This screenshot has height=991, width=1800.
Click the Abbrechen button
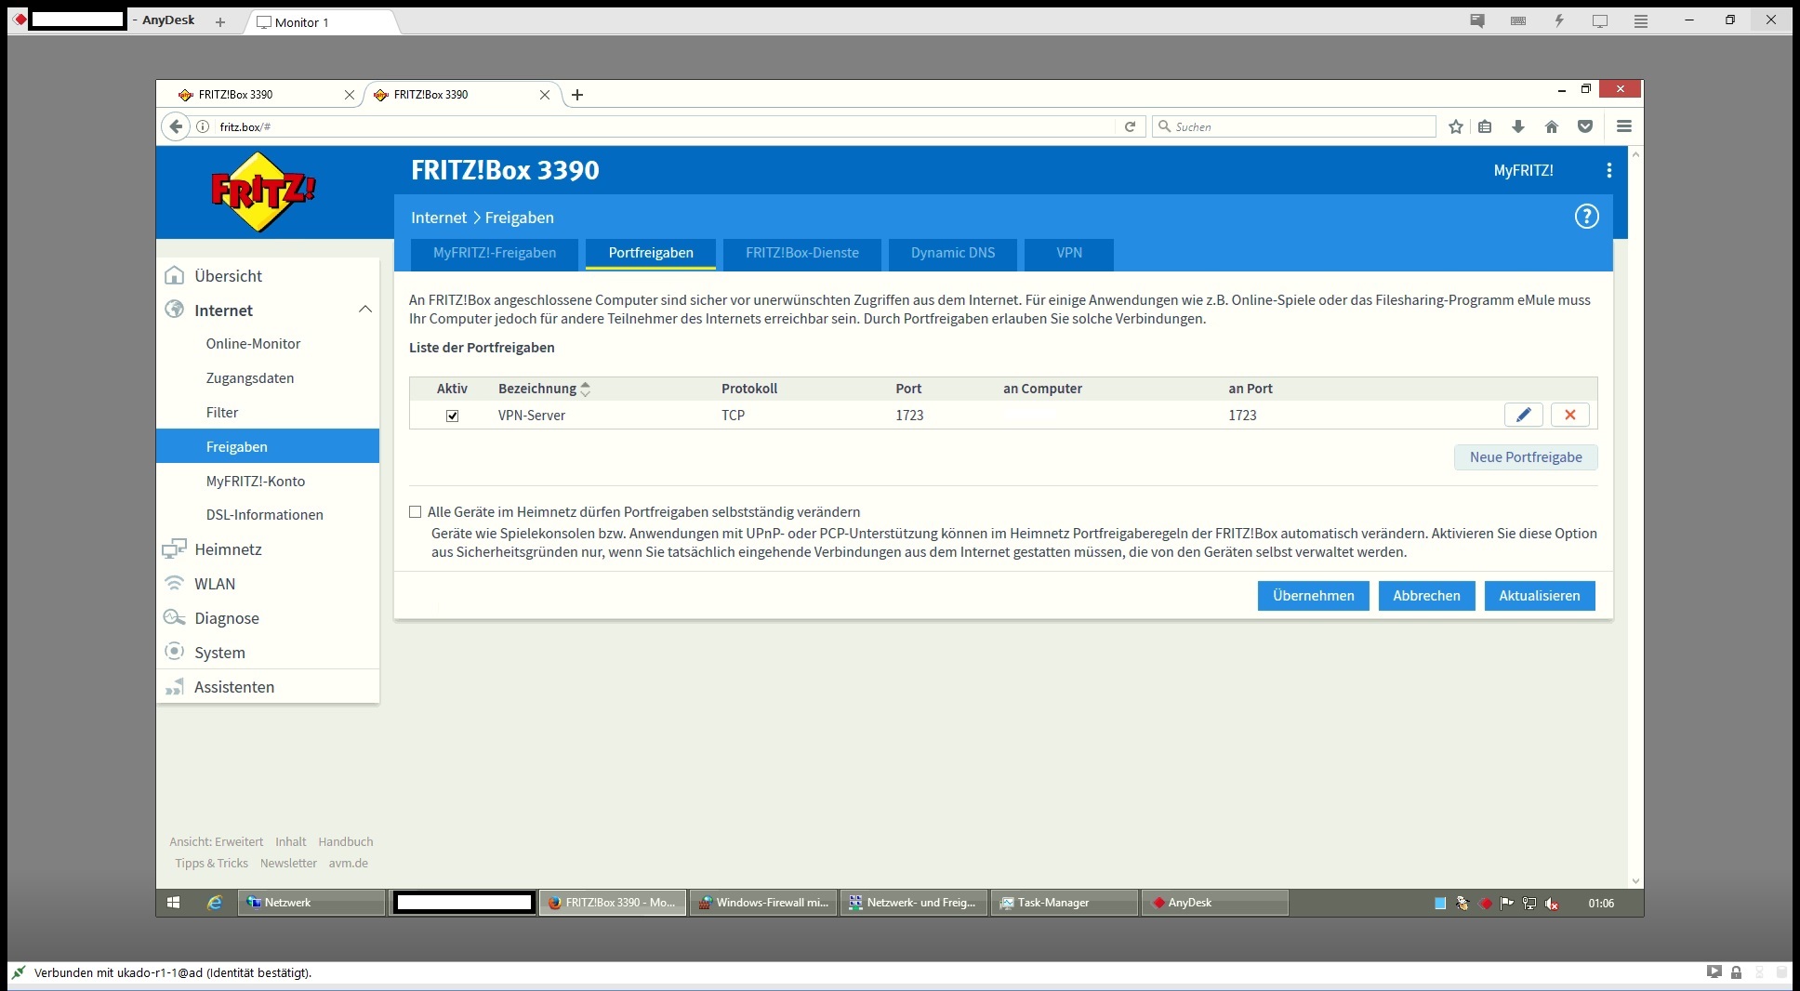coord(1426,596)
